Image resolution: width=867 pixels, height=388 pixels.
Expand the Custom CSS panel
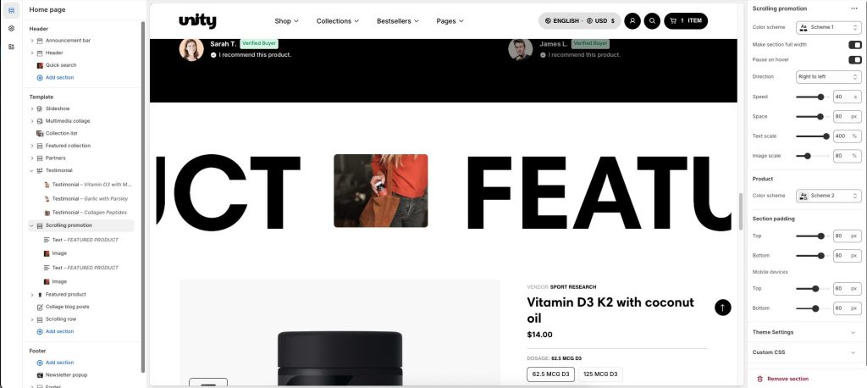tap(804, 352)
